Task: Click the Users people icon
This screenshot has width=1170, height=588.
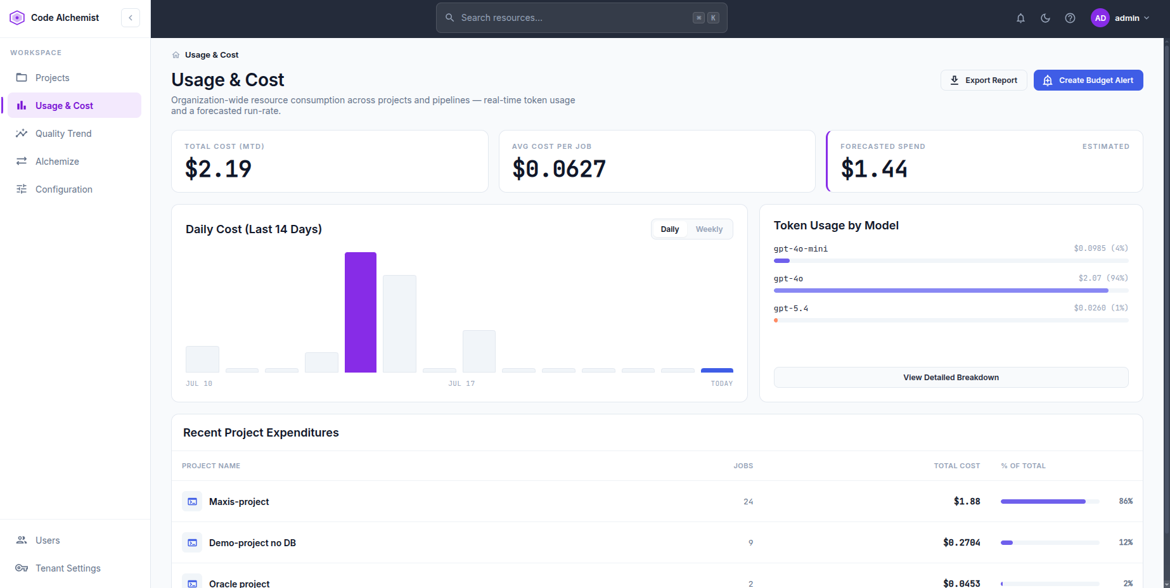Action: coord(22,540)
